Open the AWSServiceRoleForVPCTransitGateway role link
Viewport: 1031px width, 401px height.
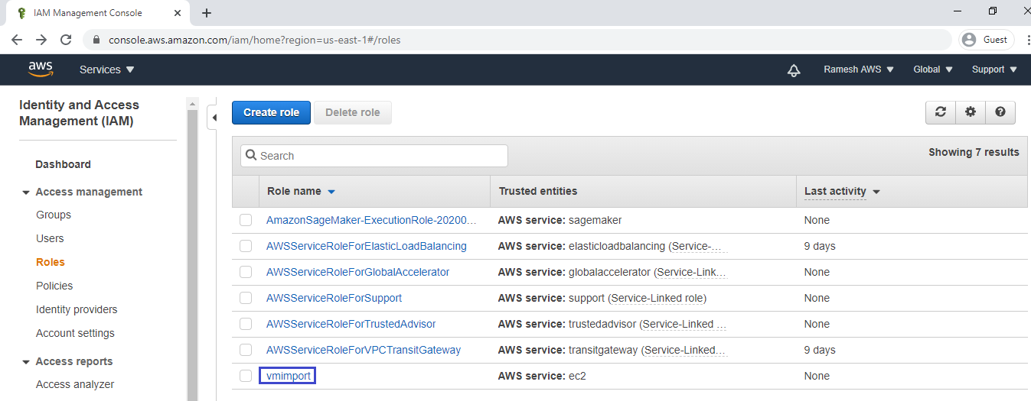click(364, 350)
